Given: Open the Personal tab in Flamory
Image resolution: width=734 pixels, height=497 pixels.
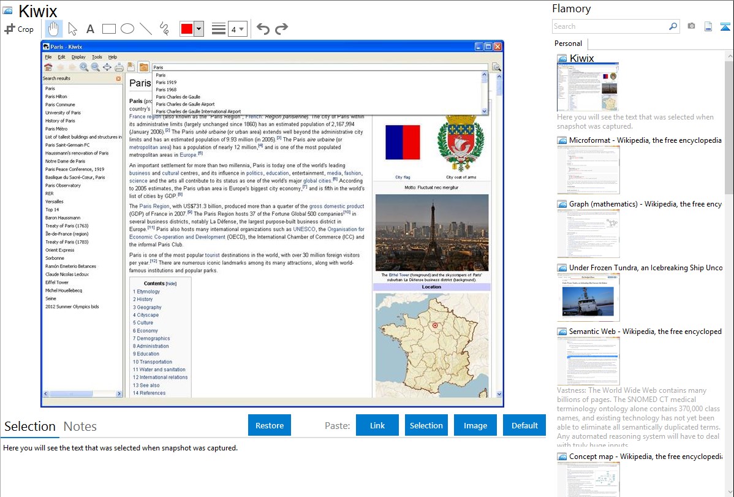Looking at the screenshot, I should (569, 44).
